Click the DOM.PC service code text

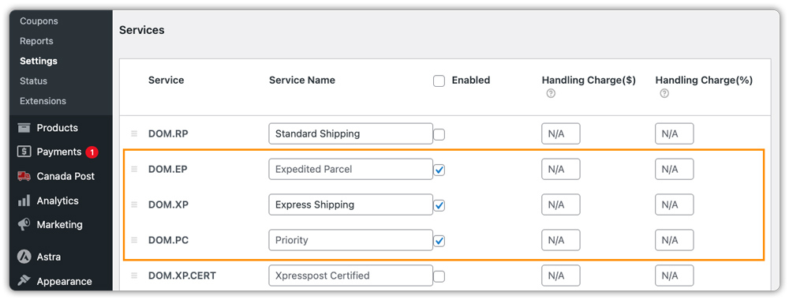168,240
